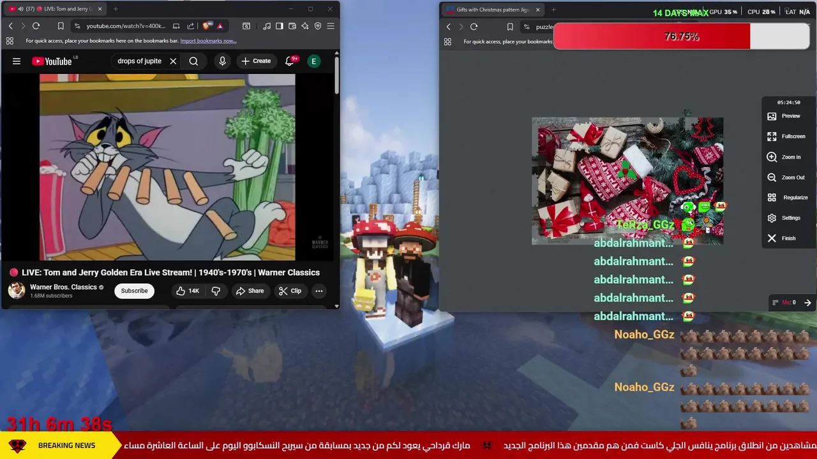Image resolution: width=817 pixels, height=459 pixels.
Task: Open the VPN shield icon
Action: point(318,26)
